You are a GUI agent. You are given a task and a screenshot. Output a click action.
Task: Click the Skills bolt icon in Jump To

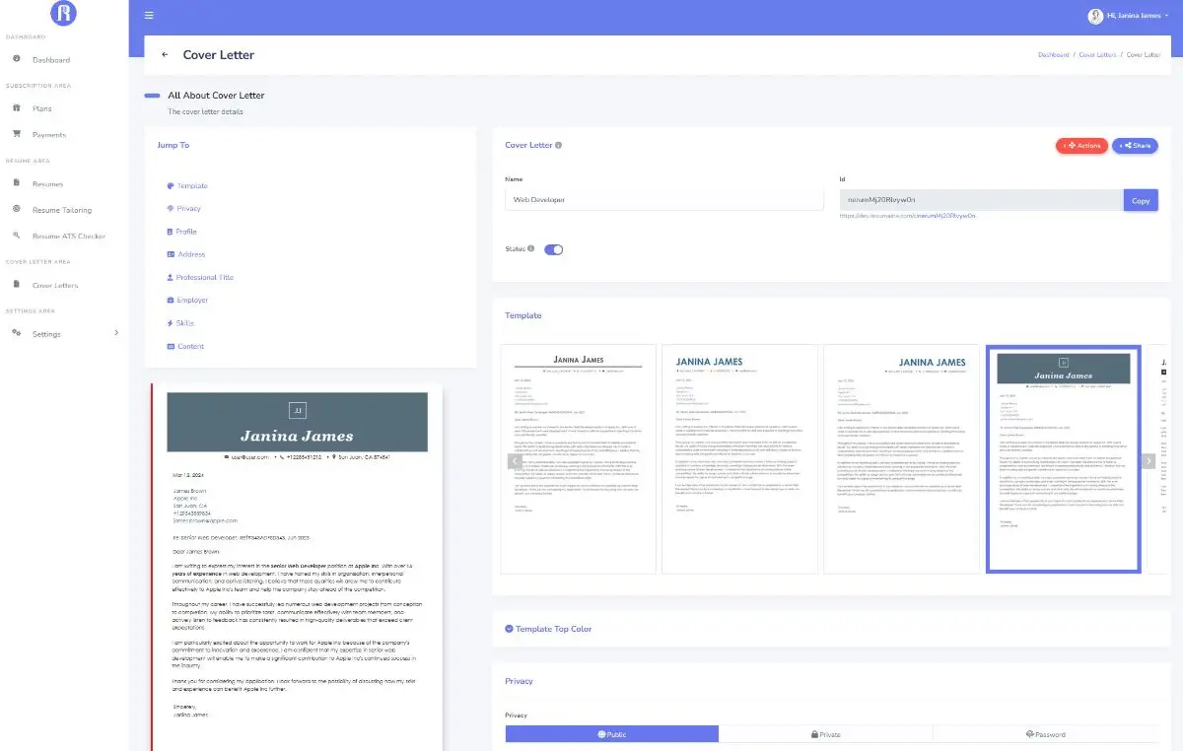[x=170, y=323]
